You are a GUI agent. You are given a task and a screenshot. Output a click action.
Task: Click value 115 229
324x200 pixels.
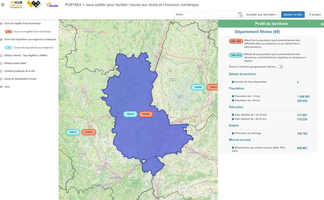tap(302, 119)
